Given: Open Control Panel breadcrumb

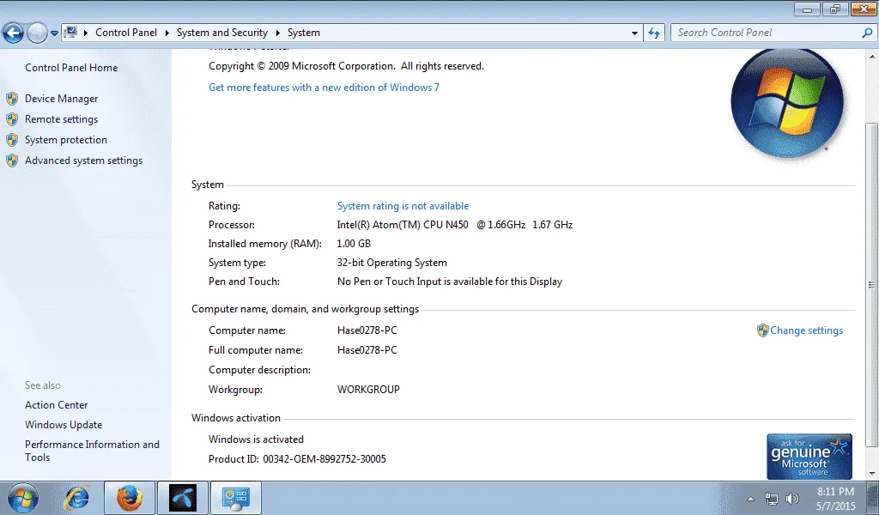Looking at the screenshot, I should point(126,33).
